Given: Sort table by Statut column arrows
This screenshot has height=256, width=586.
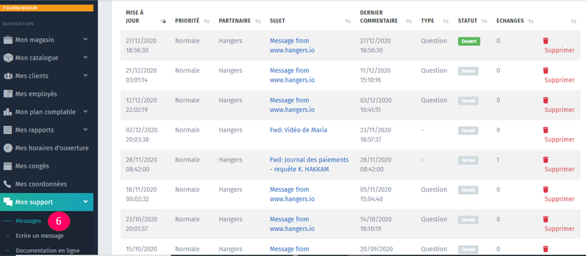Looking at the screenshot, I should [484, 21].
